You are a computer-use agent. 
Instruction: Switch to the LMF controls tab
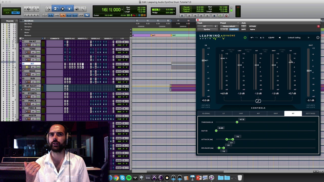(241, 113)
